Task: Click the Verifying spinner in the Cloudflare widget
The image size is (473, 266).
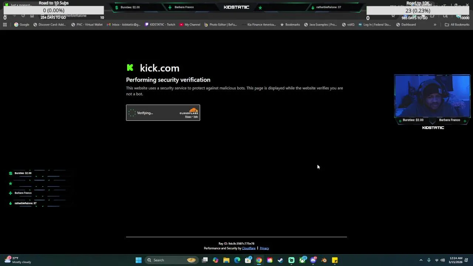Action: click(132, 113)
